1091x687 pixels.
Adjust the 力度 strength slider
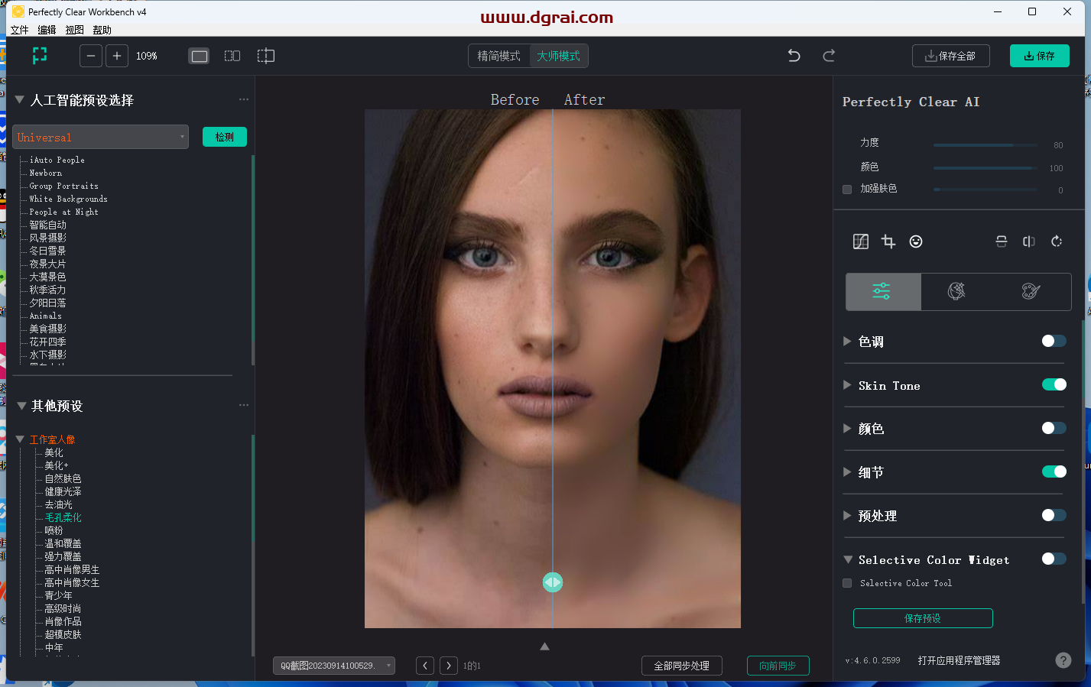pos(985,145)
